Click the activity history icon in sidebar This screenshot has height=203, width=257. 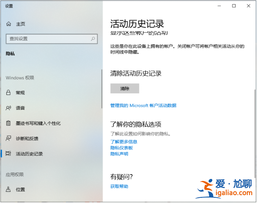coord(8,153)
